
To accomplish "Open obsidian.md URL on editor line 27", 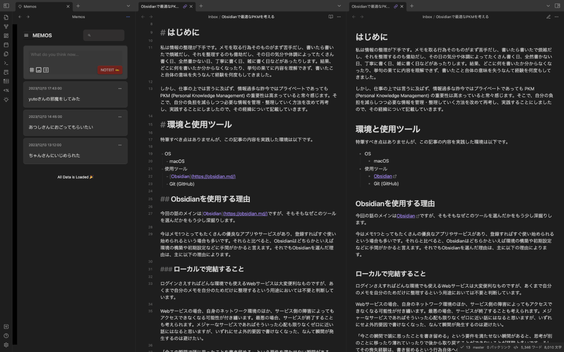I will (x=245, y=214).
